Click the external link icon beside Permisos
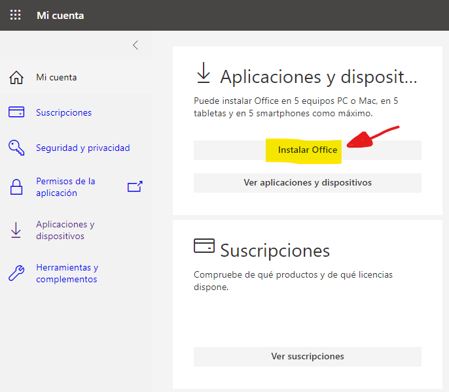Image resolution: width=449 pixels, height=392 pixels. click(x=135, y=187)
